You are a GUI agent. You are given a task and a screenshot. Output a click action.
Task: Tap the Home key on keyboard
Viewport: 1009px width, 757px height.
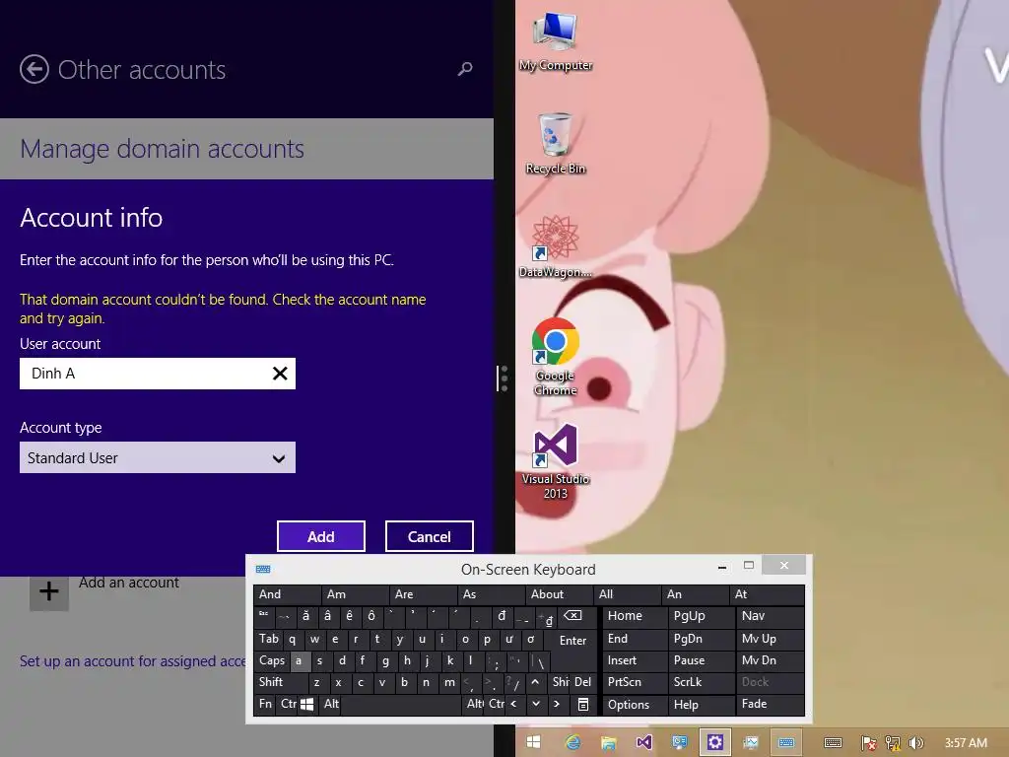pyautogui.click(x=636, y=616)
